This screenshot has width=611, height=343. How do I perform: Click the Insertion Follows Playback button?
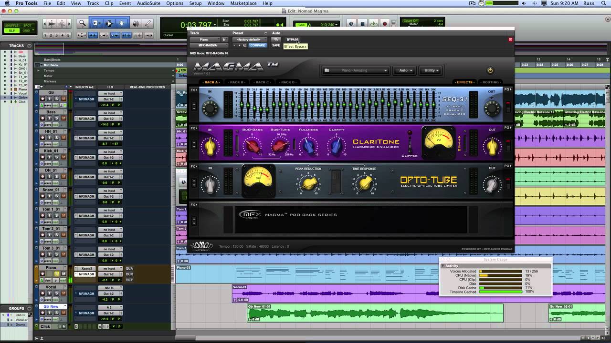click(149, 35)
